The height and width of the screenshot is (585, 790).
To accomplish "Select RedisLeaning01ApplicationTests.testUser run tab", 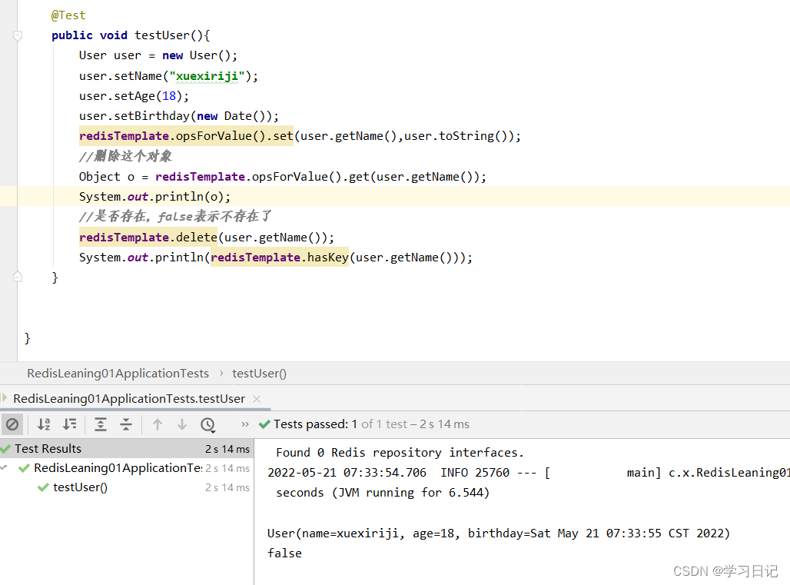I will click(129, 398).
